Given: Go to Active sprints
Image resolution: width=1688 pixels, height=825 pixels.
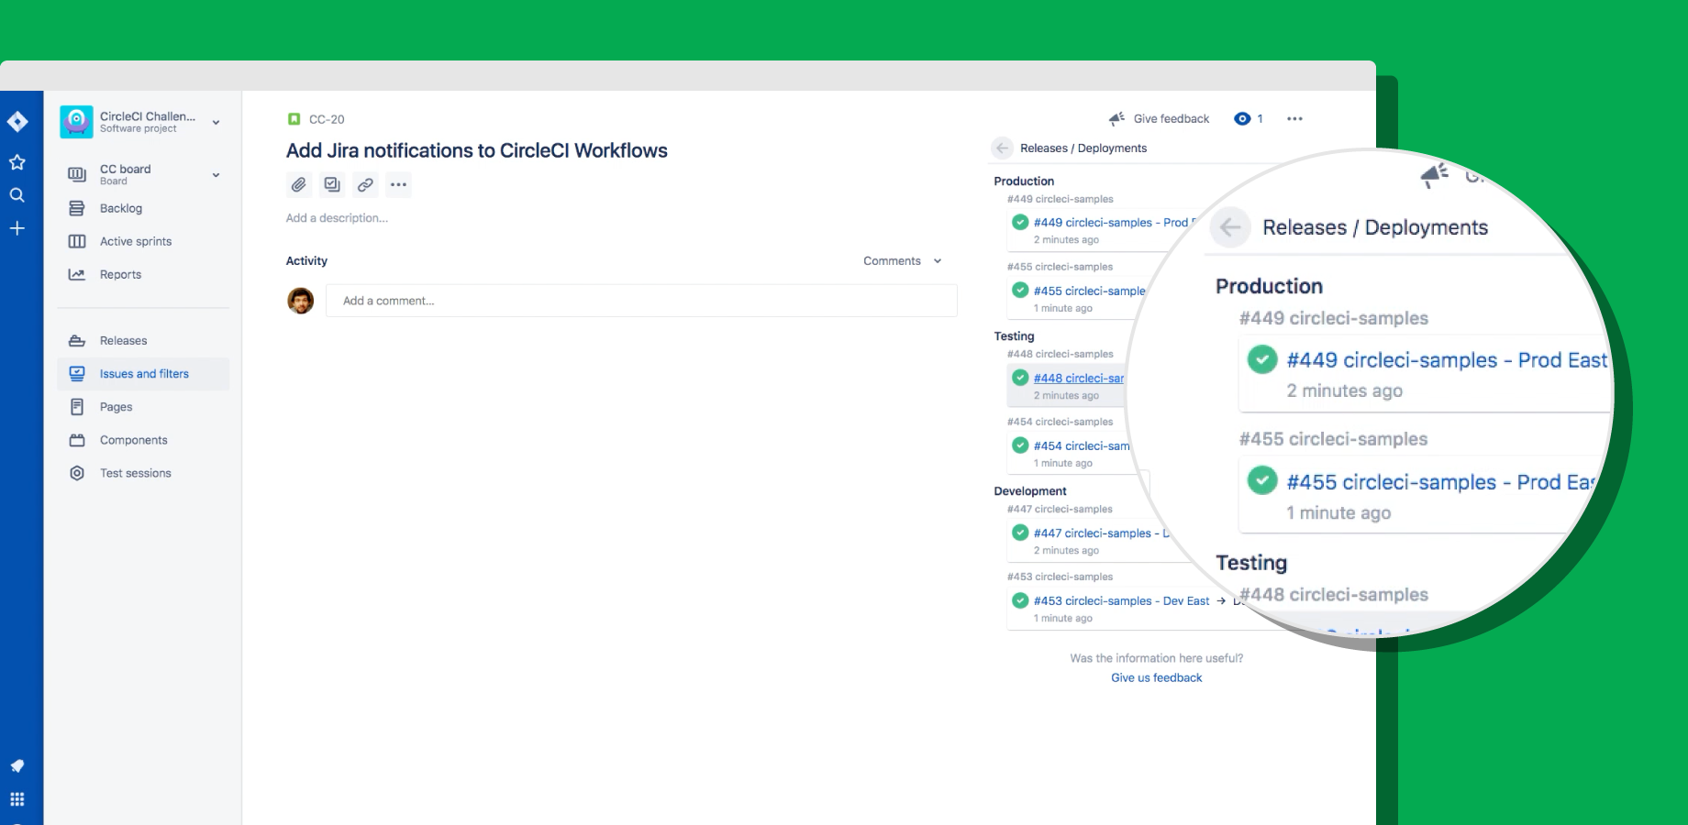Looking at the screenshot, I should (x=143, y=242).
